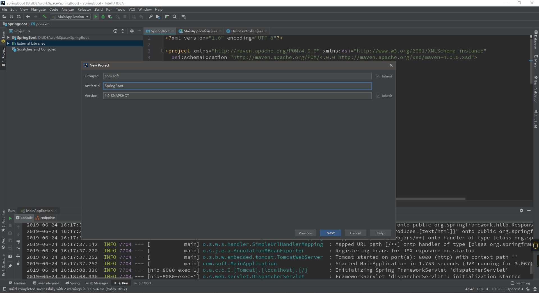Screen dimensions: 539x293
Task: Click the Save All toolbar icon
Action: (x=12, y=17)
